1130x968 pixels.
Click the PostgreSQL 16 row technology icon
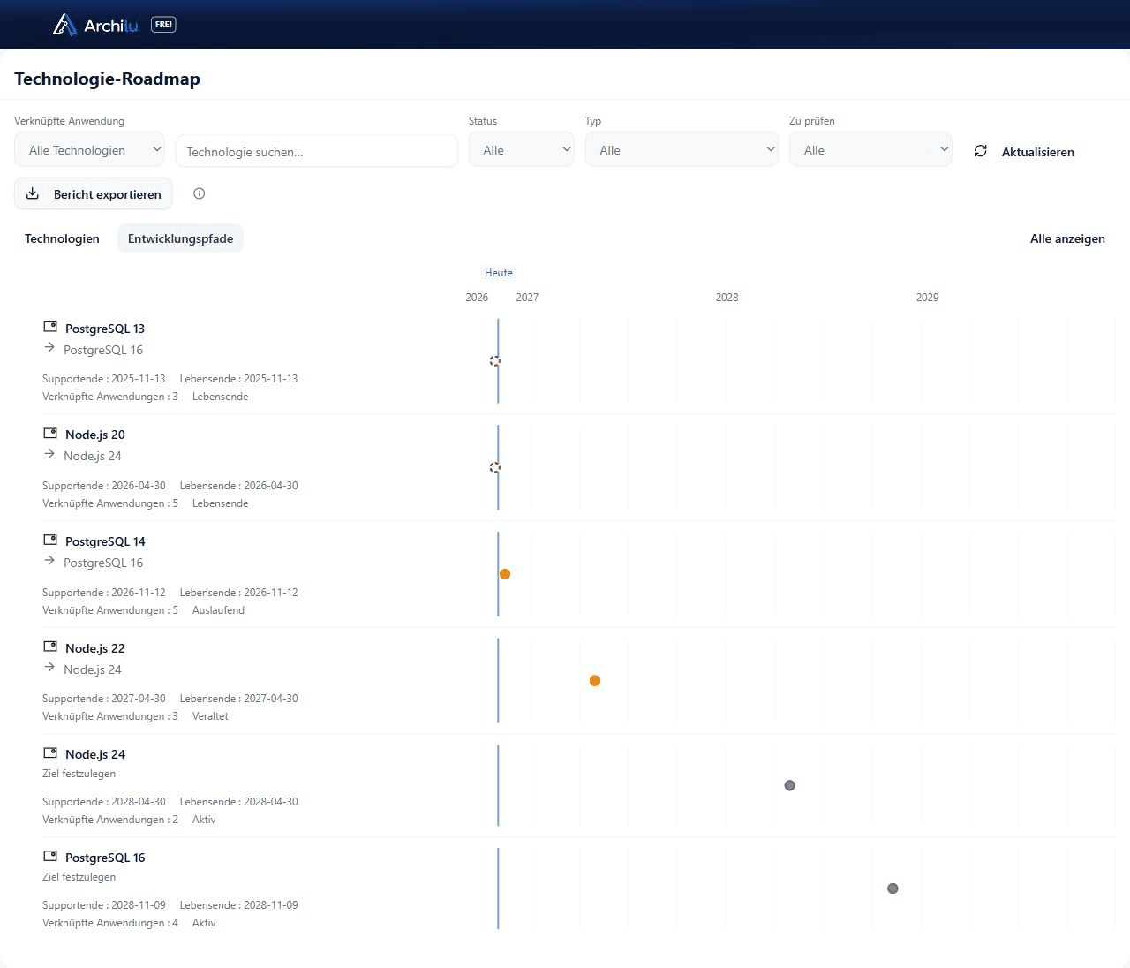point(50,856)
